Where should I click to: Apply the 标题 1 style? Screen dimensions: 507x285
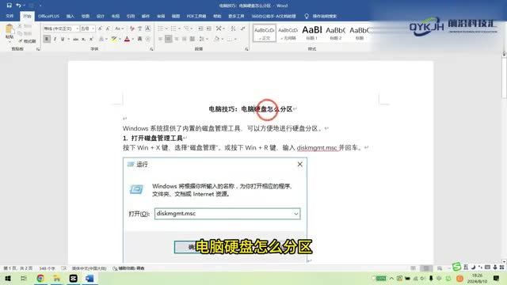pos(311,32)
